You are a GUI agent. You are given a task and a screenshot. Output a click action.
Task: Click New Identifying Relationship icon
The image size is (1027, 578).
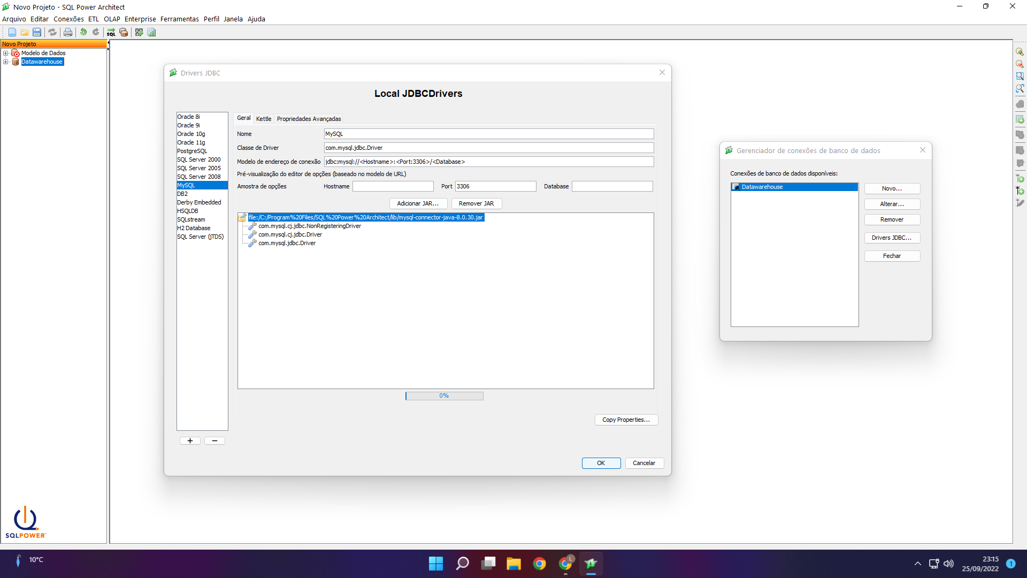1020,191
